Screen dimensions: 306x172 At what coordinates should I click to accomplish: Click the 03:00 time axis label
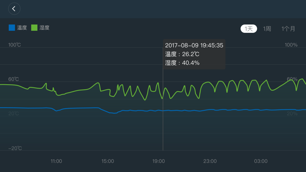point(261,161)
